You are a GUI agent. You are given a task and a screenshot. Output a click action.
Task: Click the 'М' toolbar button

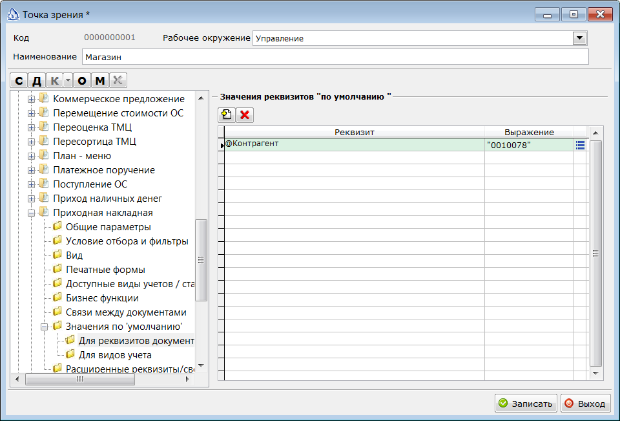[100, 80]
